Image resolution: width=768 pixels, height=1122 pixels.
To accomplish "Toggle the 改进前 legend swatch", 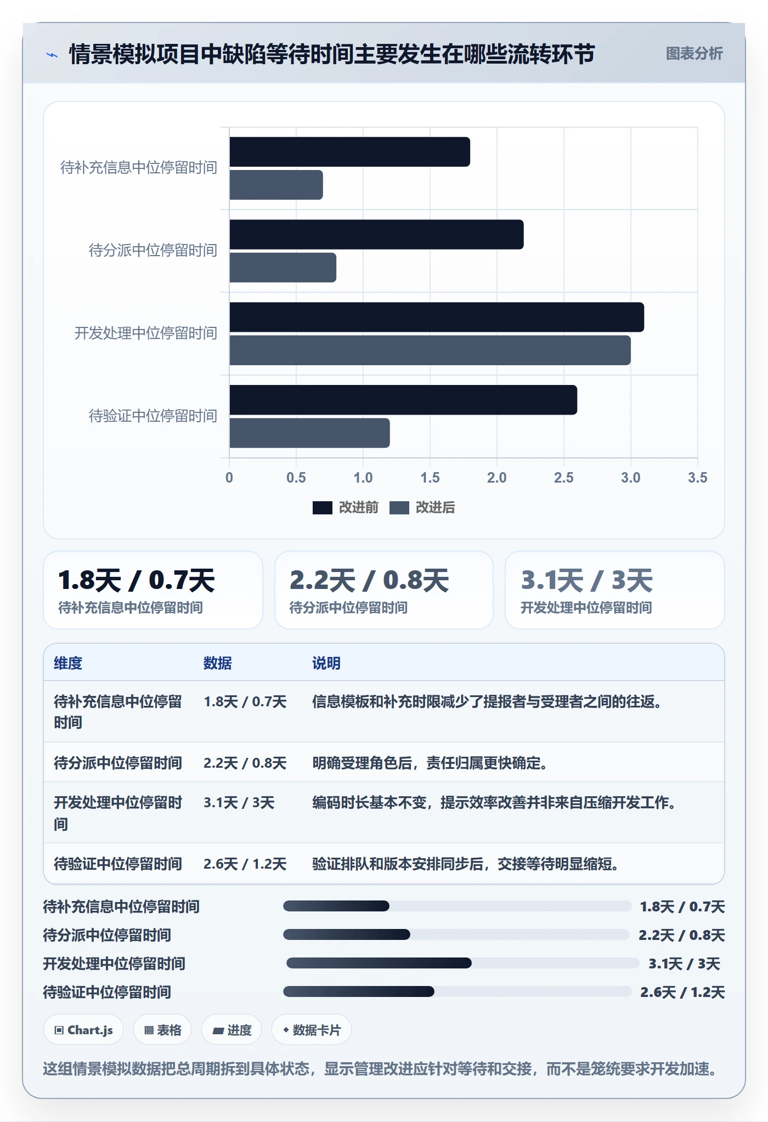I will [x=323, y=508].
